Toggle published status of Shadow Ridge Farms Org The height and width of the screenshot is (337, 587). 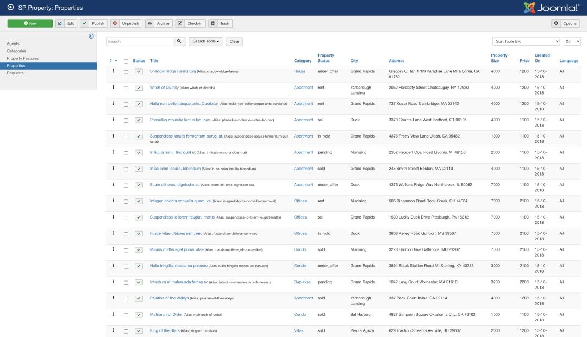pos(139,72)
